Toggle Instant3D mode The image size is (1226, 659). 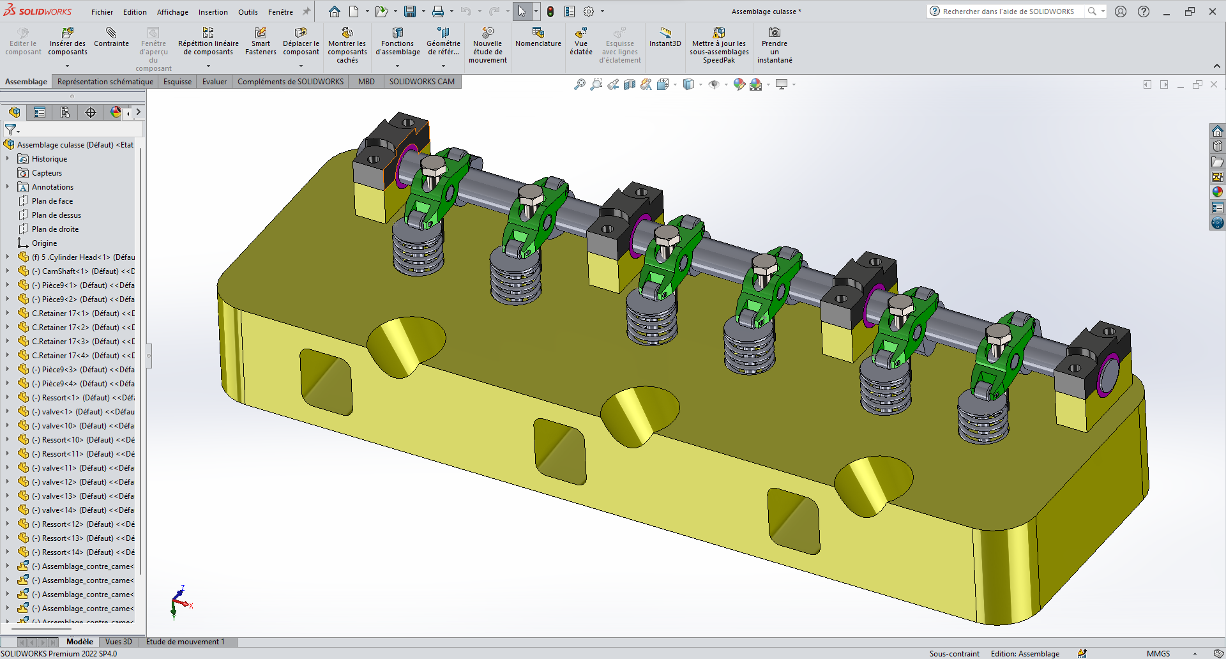[x=665, y=38]
